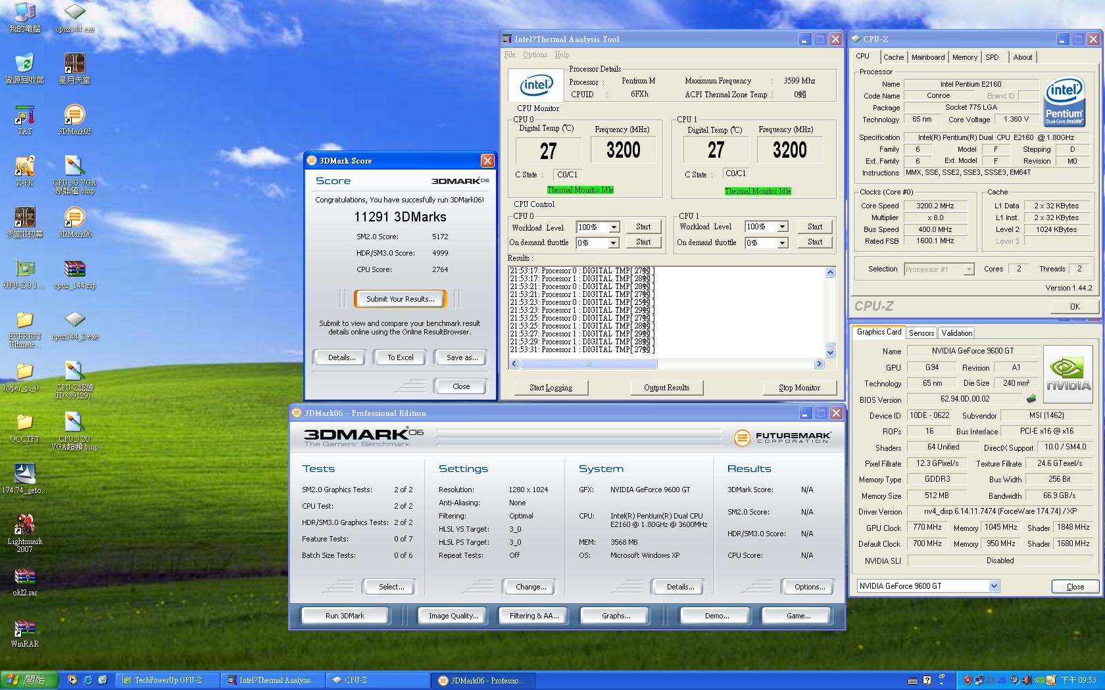
Task: Click Run 3DMark button
Action: [345, 616]
